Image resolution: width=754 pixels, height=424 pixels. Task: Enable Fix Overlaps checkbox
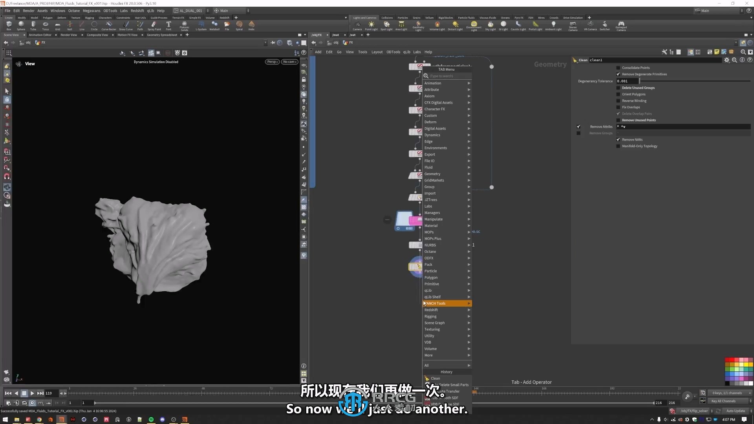click(x=618, y=107)
